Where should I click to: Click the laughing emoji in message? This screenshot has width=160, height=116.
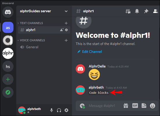pos(94,74)
